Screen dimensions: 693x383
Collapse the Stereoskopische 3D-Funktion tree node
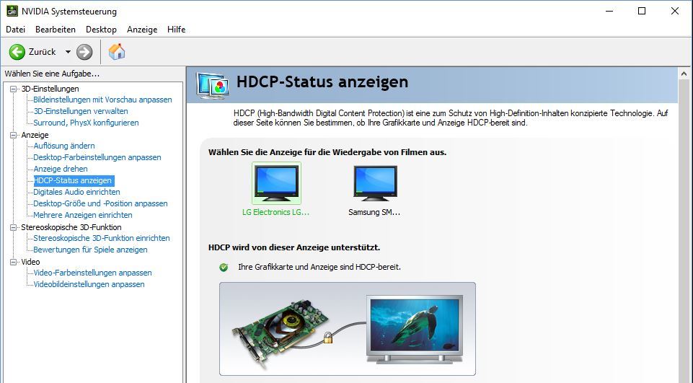(x=13, y=227)
